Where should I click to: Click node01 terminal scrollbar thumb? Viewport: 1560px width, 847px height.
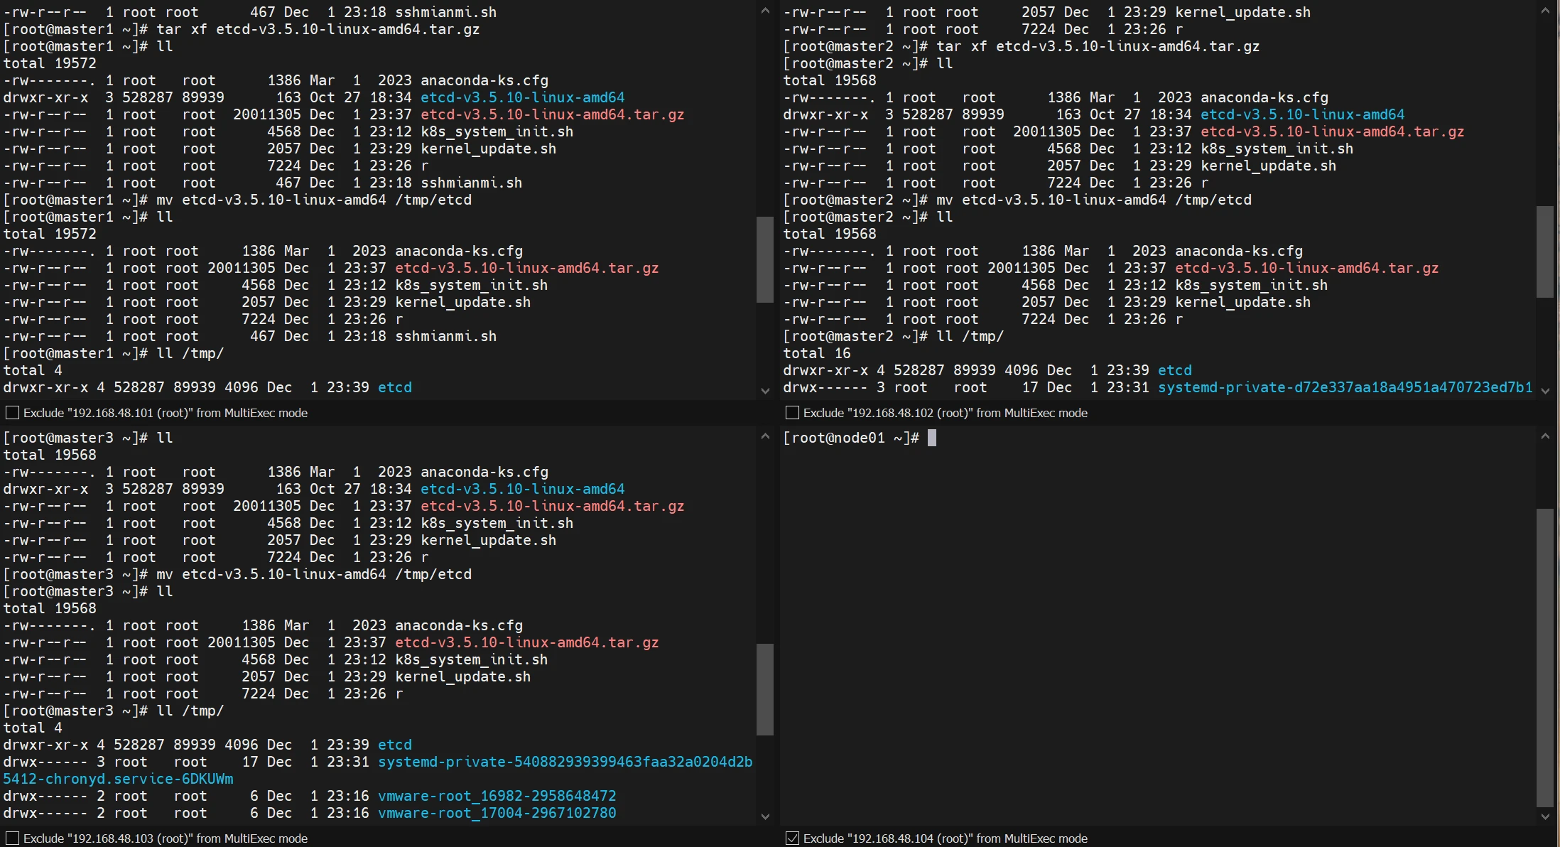(1544, 657)
